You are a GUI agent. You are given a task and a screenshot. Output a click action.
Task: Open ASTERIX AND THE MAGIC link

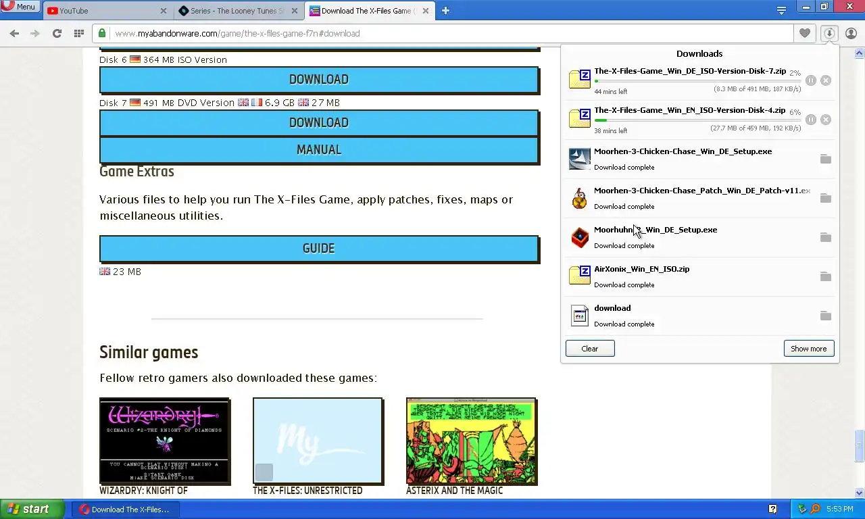coord(454,491)
